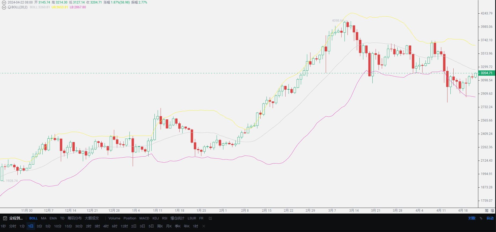
Task: Click the calendar icon beside 定位到
Action: [5, 218]
